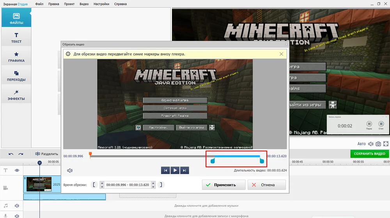Click the right blue trim marker
Viewport: 390px width, 218px height.
point(262,160)
